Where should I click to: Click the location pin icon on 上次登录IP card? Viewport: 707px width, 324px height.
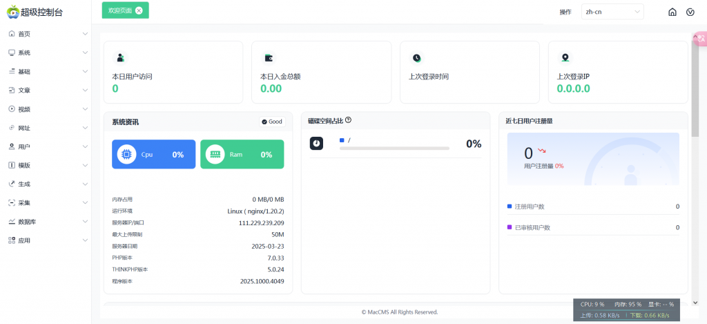[x=565, y=58]
